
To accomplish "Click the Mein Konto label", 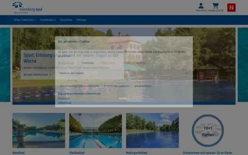I will click(201, 11).
